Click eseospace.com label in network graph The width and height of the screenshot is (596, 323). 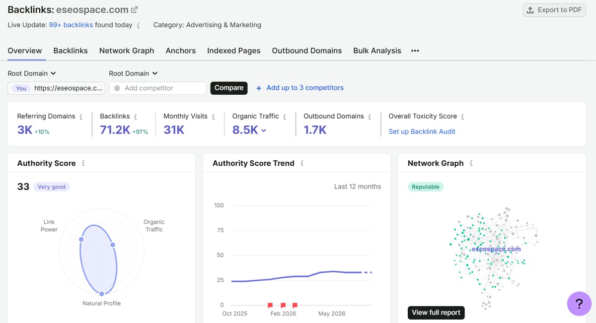click(496, 249)
